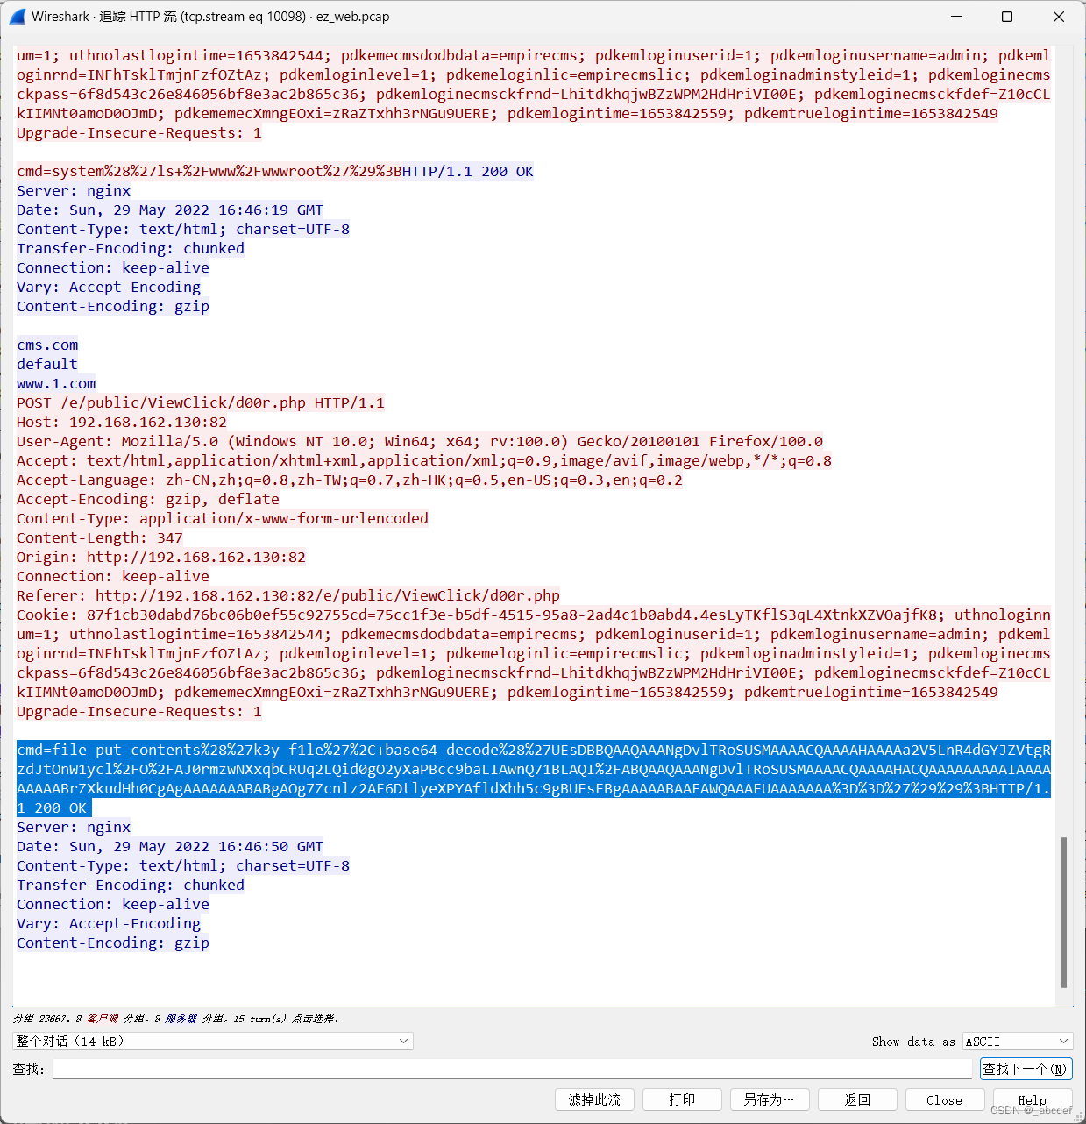Screen dimensions: 1086x1124
Task: Open the conversation selector dropdown
Action: (213, 1042)
